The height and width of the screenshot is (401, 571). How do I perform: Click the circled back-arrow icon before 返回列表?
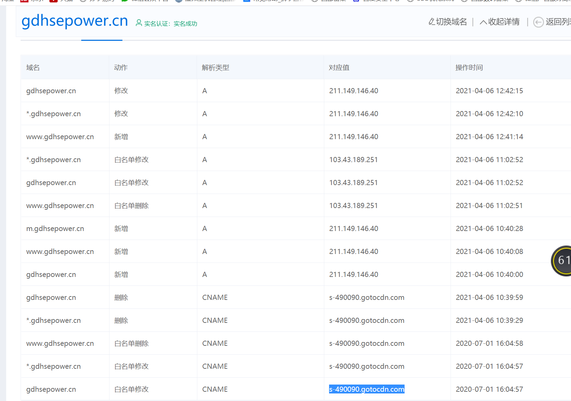(x=538, y=22)
